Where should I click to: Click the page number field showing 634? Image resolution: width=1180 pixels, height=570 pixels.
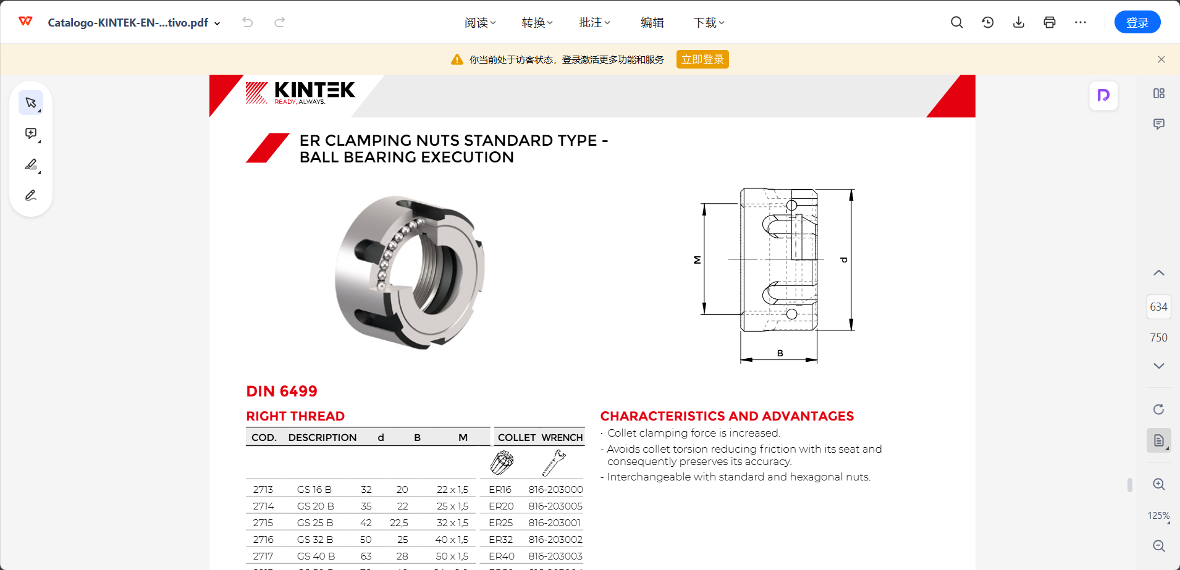(1158, 307)
